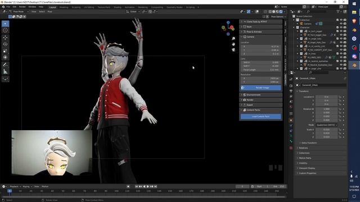Viewport: 360px width, 202px height.
Task: Toggle camera view in the viewport
Action: pos(233,50)
